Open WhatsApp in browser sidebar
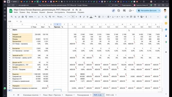Image resolution: width=172 pixels, height=97 pixels. click(x=5, y=88)
